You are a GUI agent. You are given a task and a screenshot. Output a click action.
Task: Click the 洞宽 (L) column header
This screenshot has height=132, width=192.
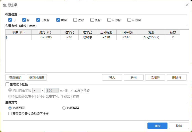pyautogui.click(x=46, y=32)
